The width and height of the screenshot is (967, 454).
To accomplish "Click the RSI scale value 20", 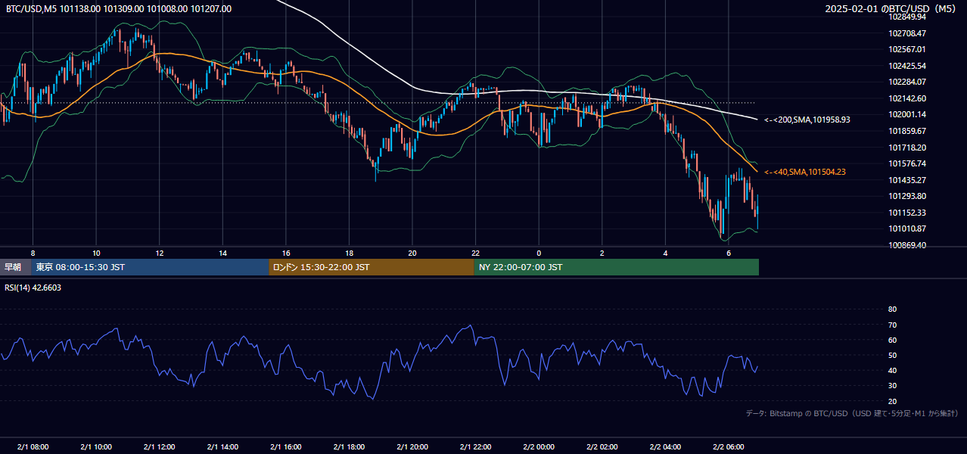I will click(x=892, y=401).
